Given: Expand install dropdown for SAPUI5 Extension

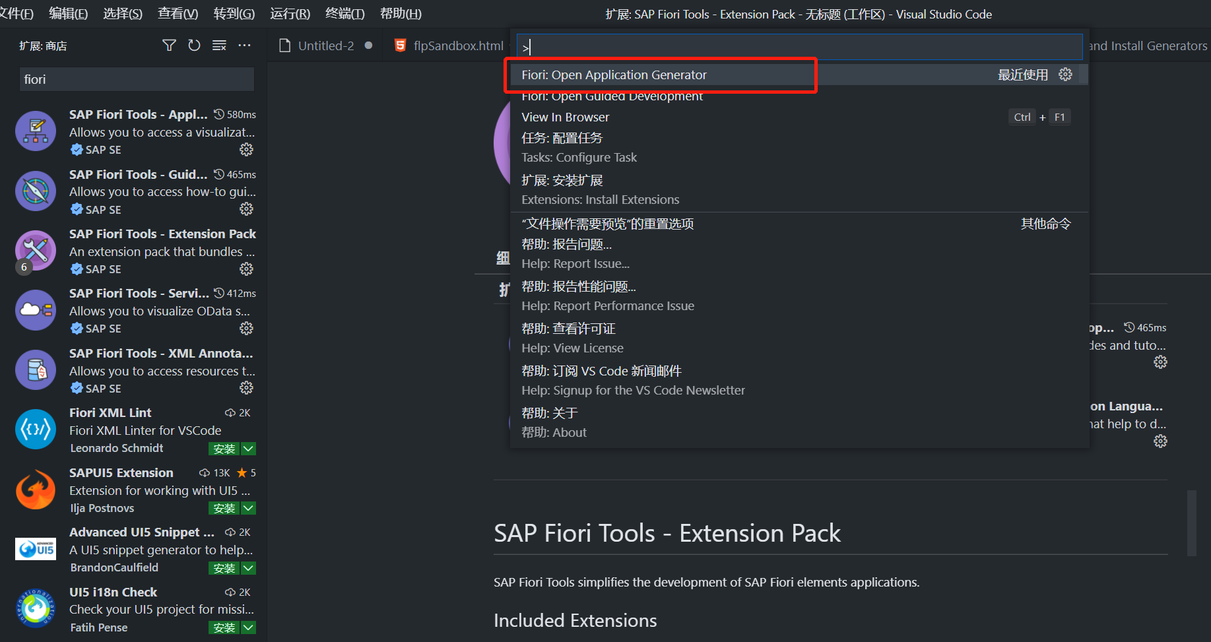Looking at the screenshot, I should [x=248, y=508].
